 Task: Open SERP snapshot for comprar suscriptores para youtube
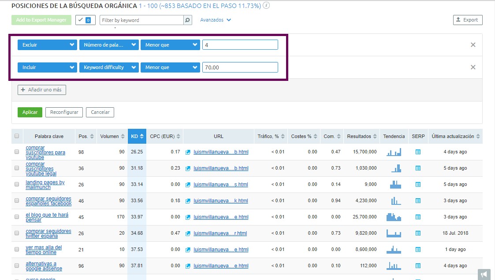click(418, 152)
